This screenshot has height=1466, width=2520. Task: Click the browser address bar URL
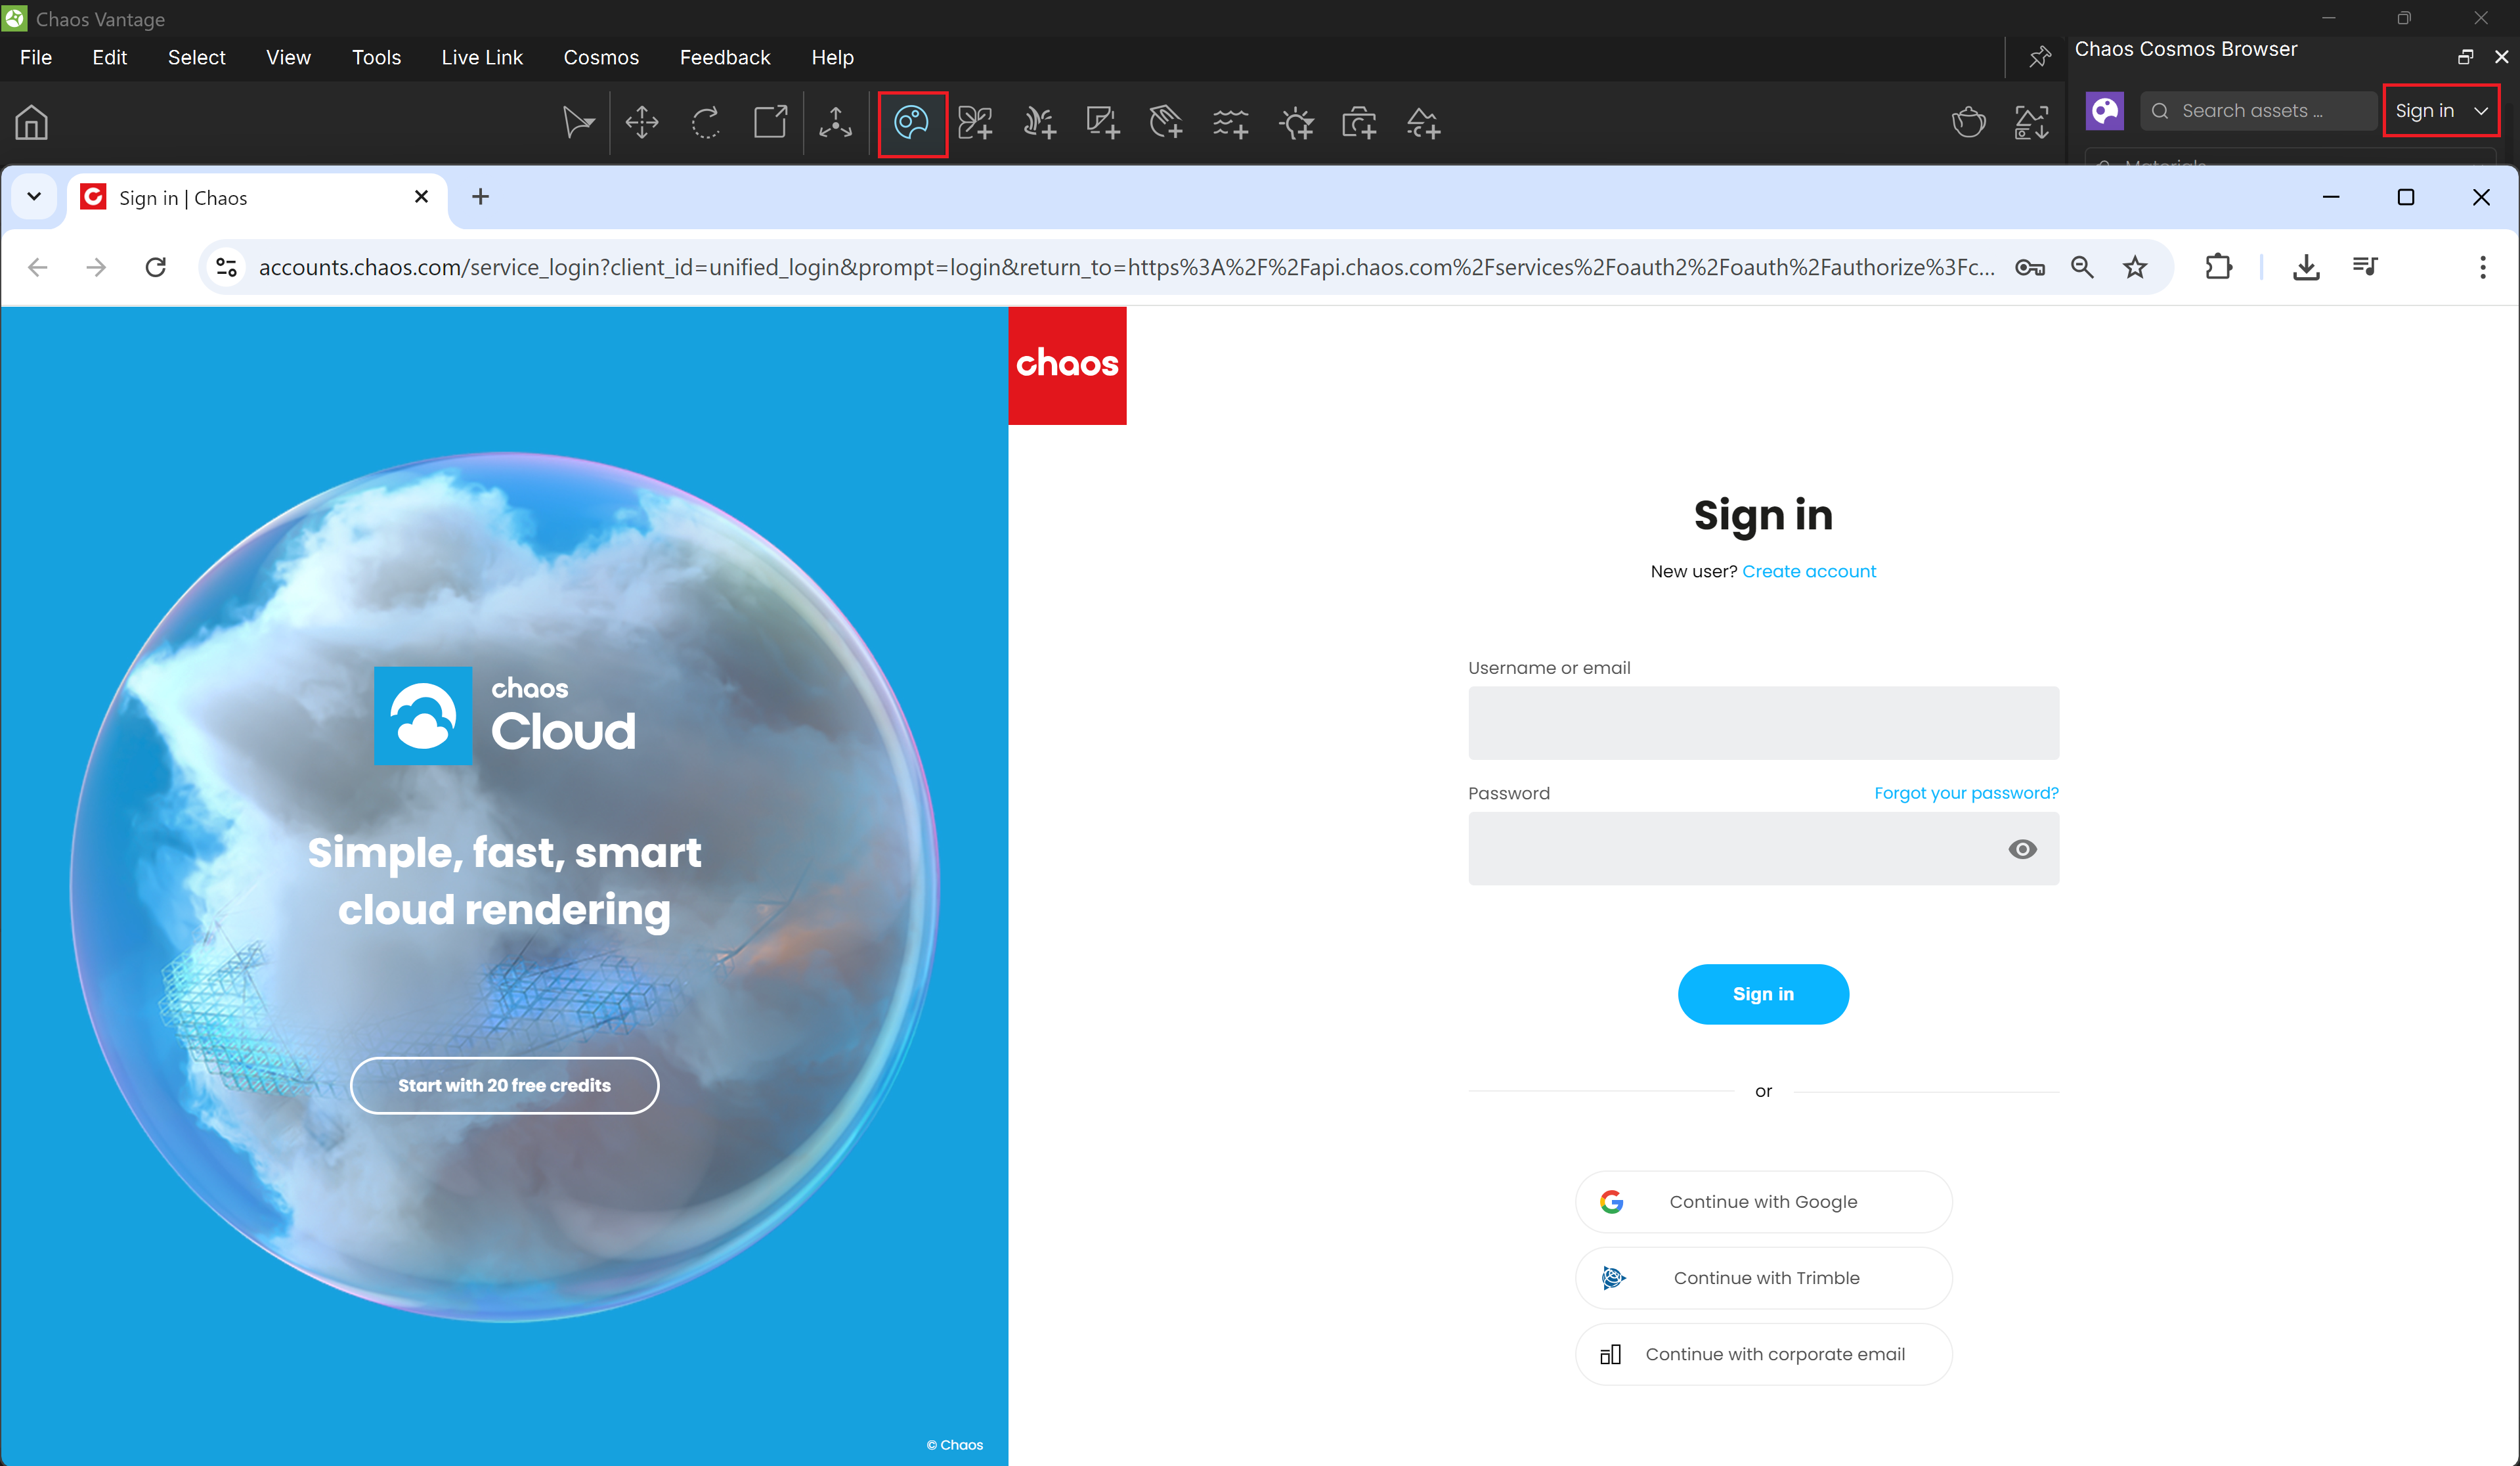pos(1126,267)
